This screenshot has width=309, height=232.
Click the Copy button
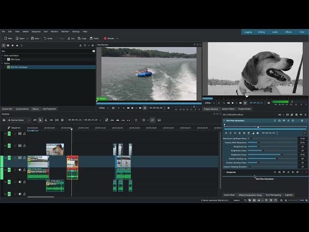[82, 39]
